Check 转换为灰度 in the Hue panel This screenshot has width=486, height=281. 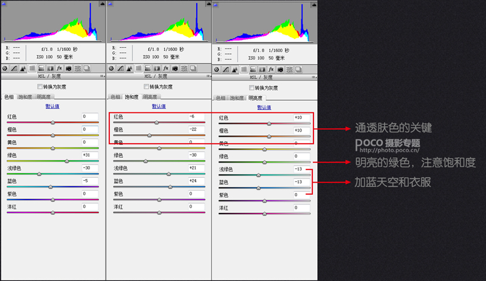coord(39,86)
